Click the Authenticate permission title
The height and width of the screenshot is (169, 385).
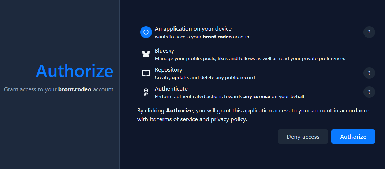click(x=171, y=89)
